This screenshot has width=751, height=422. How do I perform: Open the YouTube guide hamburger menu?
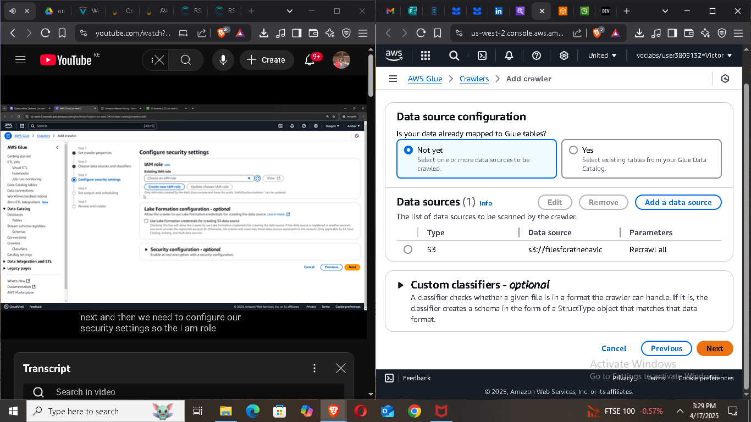20,60
